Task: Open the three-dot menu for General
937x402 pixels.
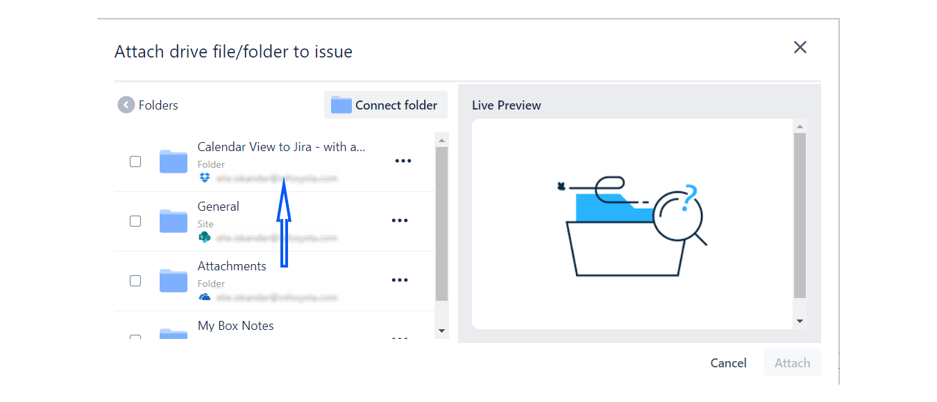Action: coord(400,221)
